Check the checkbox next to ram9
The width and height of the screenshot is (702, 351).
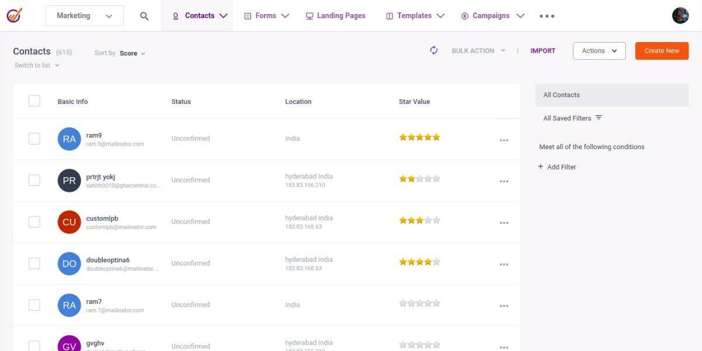(34, 139)
